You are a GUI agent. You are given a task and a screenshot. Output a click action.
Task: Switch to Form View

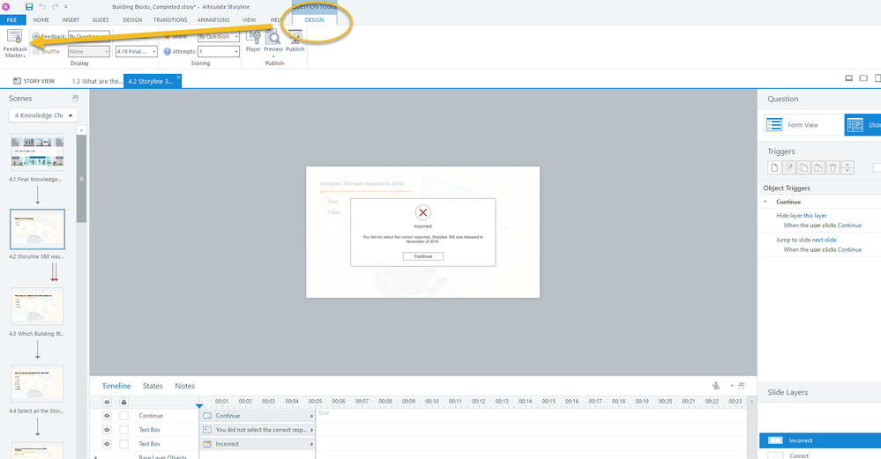pyautogui.click(x=803, y=124)
